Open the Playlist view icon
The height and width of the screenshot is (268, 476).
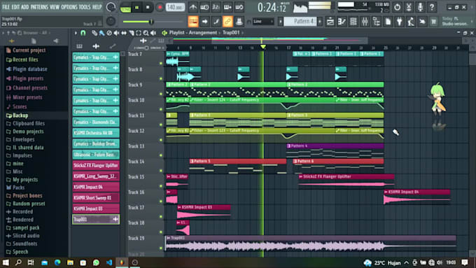[x=330, y=22]
